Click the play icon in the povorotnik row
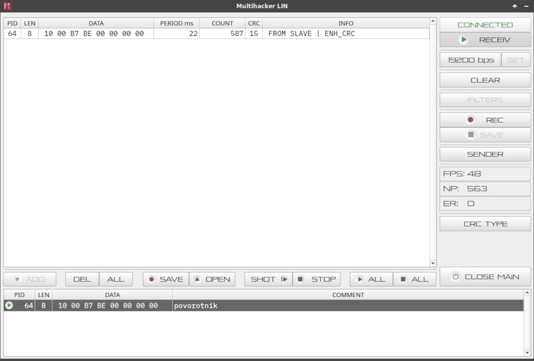The width and height of the screenshot is (534, 361). point(9,306)
